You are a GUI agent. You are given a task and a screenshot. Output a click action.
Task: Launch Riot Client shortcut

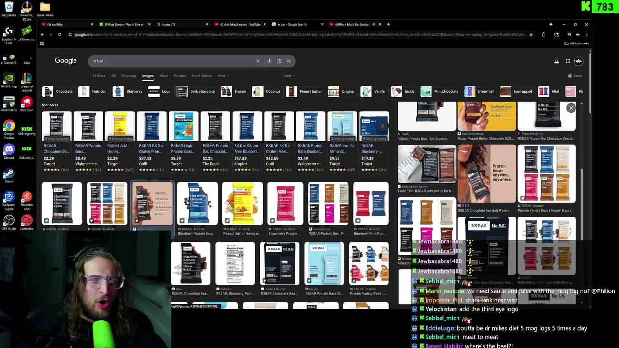tap(27, 104)
